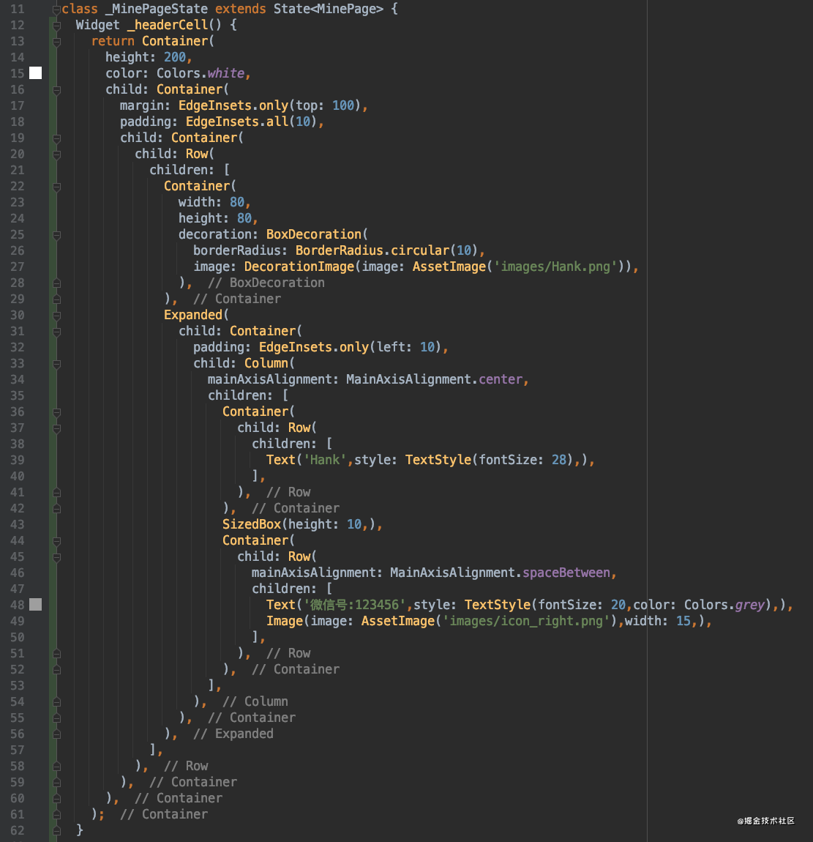813x842 pixels.
Task: Click 'EdgeInsets.only(top: 100)' on line 17
Action: (x=270, y=105)
